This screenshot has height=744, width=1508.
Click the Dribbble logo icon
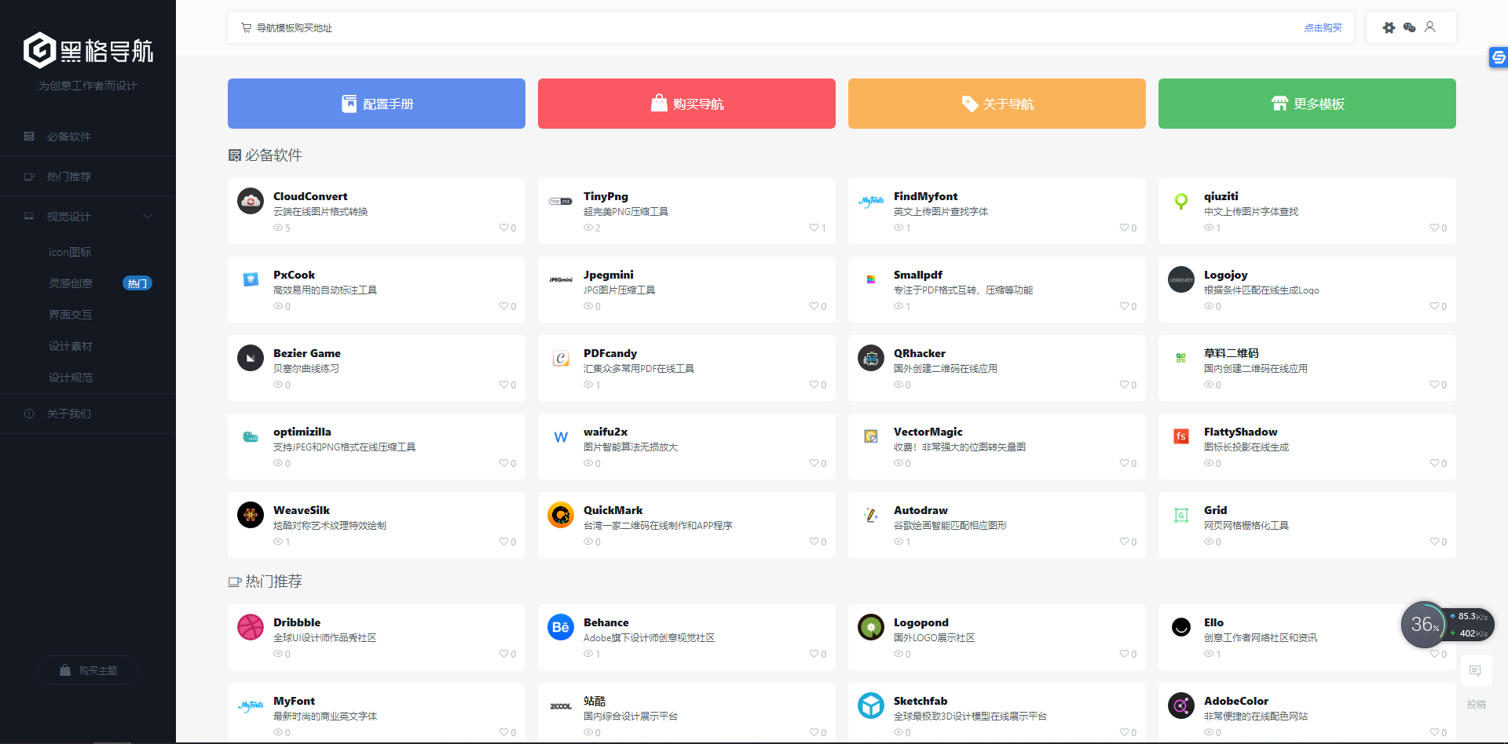(250, 627)
